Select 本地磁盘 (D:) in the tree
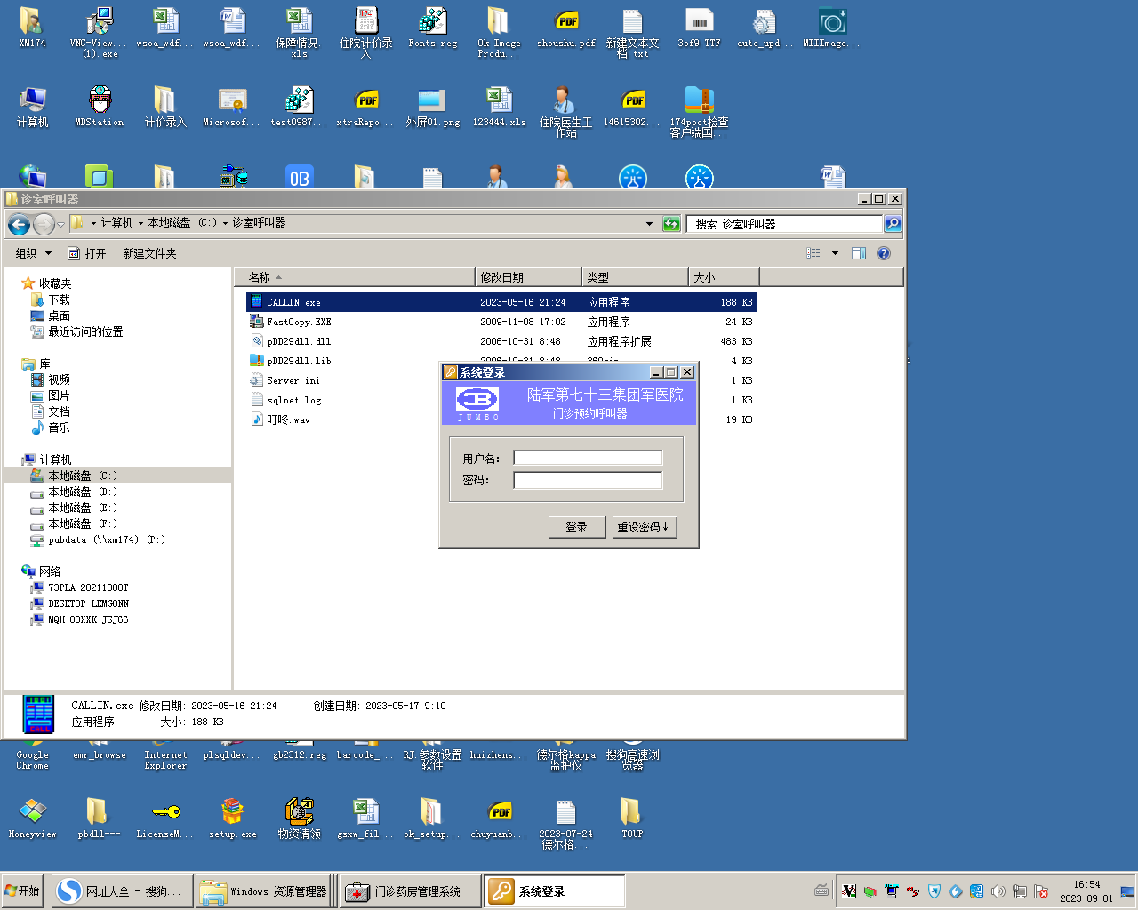Viewport: 1138px width, 910px height. point(74,491)
